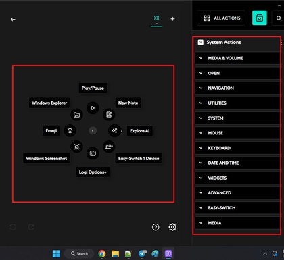Click the Explore AI label
The height and width of the screenshot is (260, 284).
(140, 131)
